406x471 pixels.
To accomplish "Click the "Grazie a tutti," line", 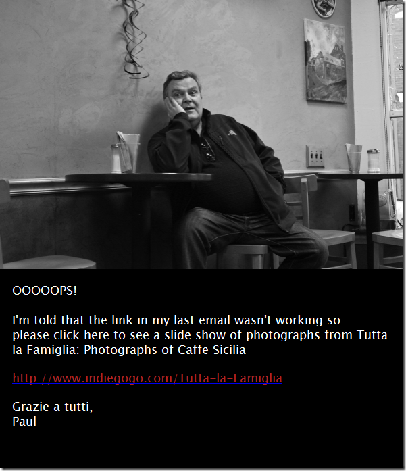I will [53, 407].
